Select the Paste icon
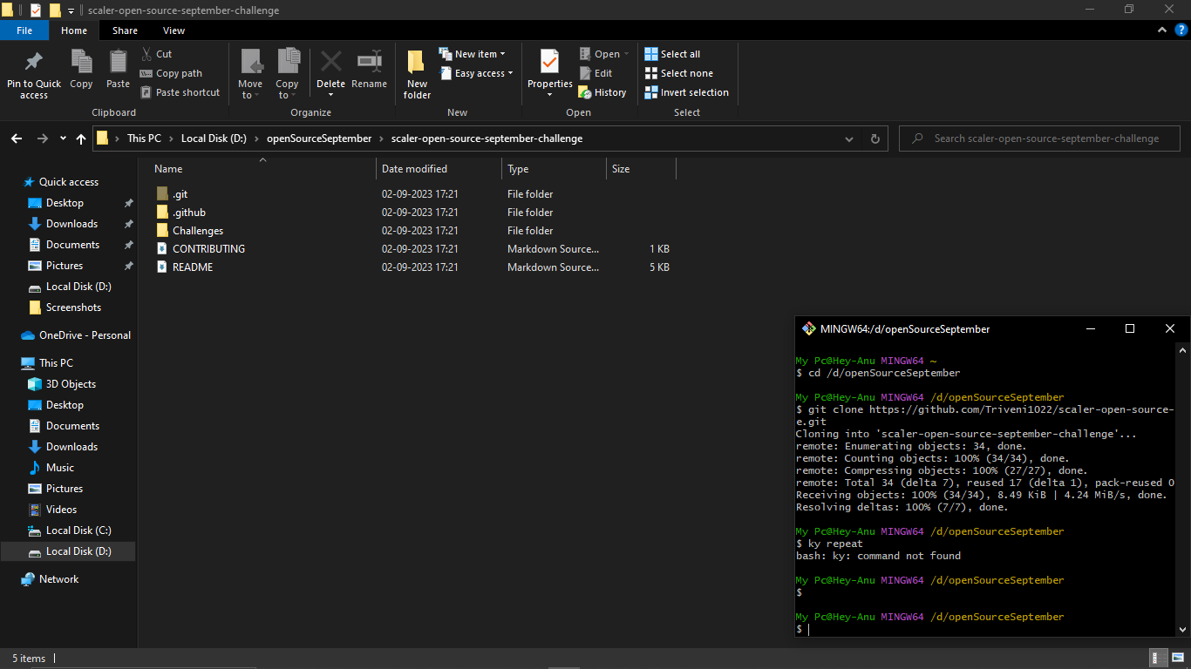Screen dimensions: 1191x669 tap(118, 70)
